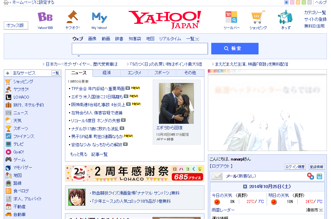Click the TV (テレビ) icon in sidebar
This screenshot has height=219, width=331.
(8, 144)
